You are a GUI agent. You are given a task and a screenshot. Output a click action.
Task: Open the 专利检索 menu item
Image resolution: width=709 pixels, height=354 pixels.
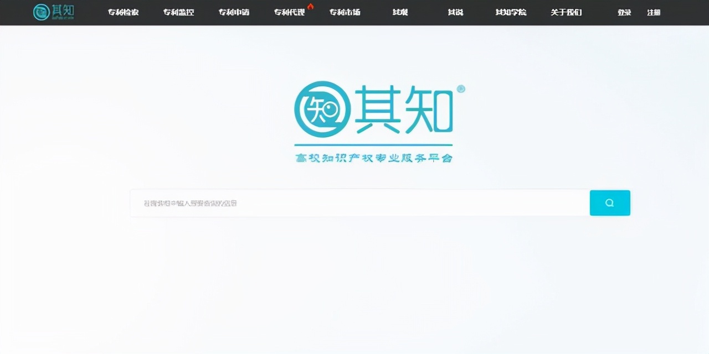(124, 12)
